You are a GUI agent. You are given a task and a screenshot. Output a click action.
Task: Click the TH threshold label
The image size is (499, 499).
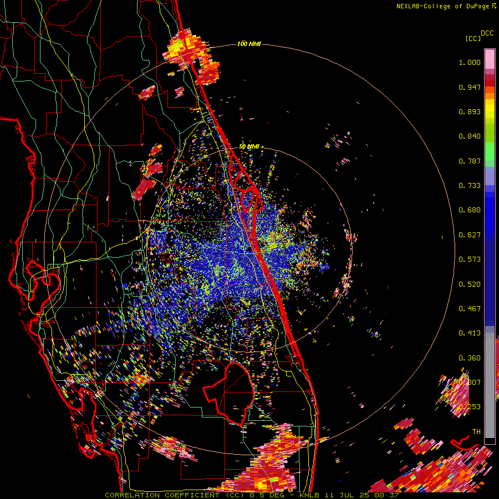pyautogui.click(x=476, y=432)
